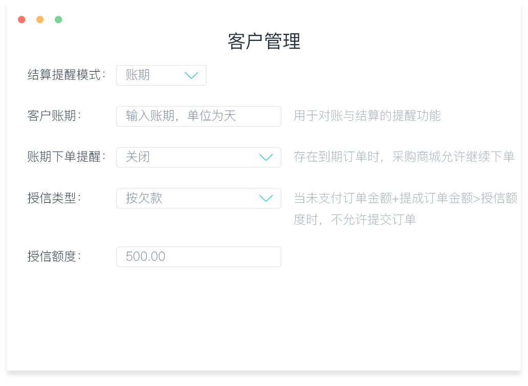Image resolution: width=528 pixels, height=386 pixels.
Task: Click the chevron arrow beside 关闭
Action: click(266, 157)
